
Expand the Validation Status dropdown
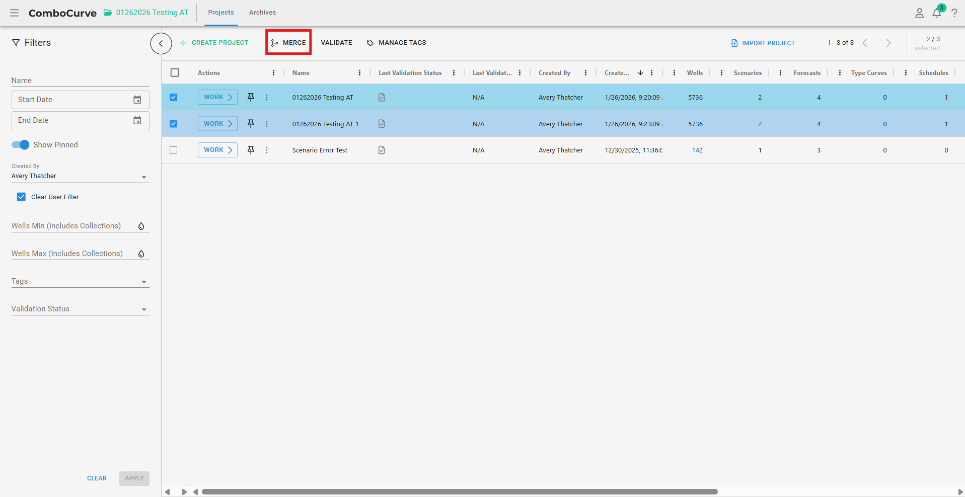144,309
